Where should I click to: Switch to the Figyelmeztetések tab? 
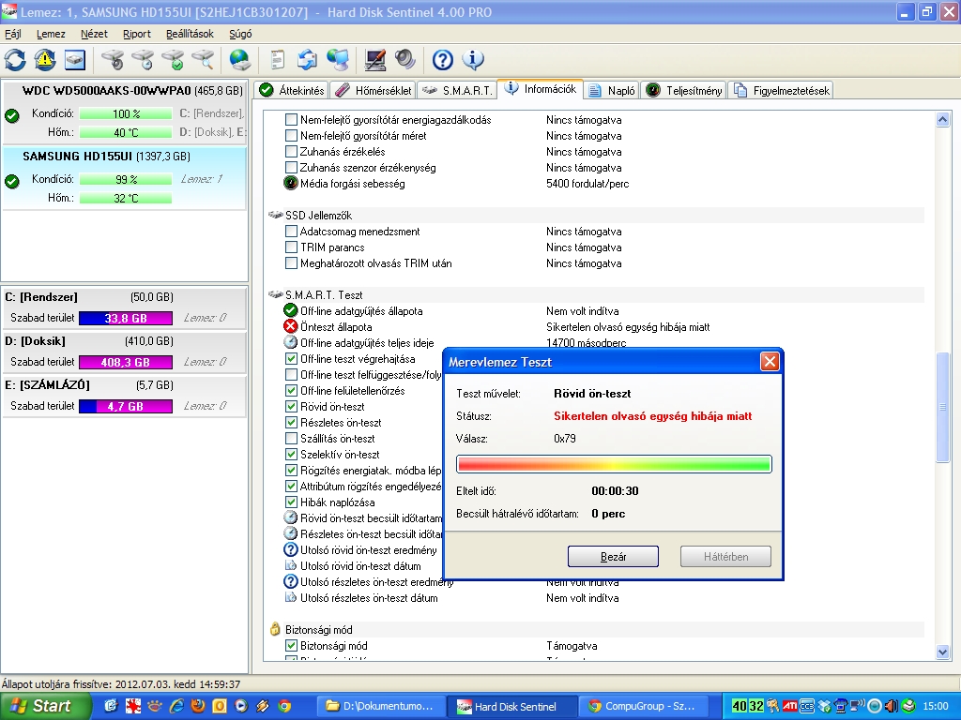click(x=782, y=91)
